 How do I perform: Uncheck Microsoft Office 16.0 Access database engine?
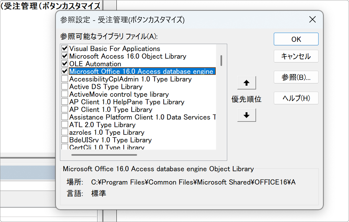pyautogui.click(x=64, y=71)
